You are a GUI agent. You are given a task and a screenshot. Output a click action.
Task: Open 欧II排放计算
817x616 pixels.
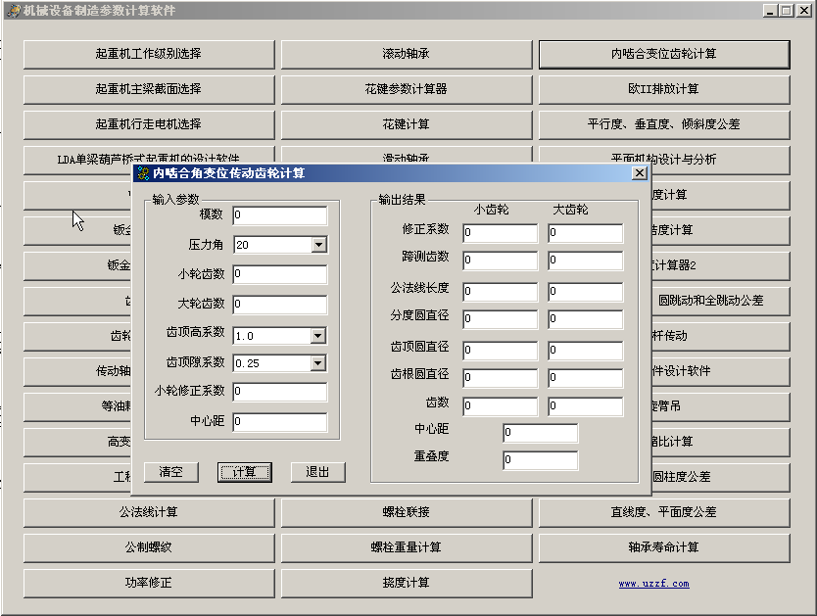(x=664, y=89)
